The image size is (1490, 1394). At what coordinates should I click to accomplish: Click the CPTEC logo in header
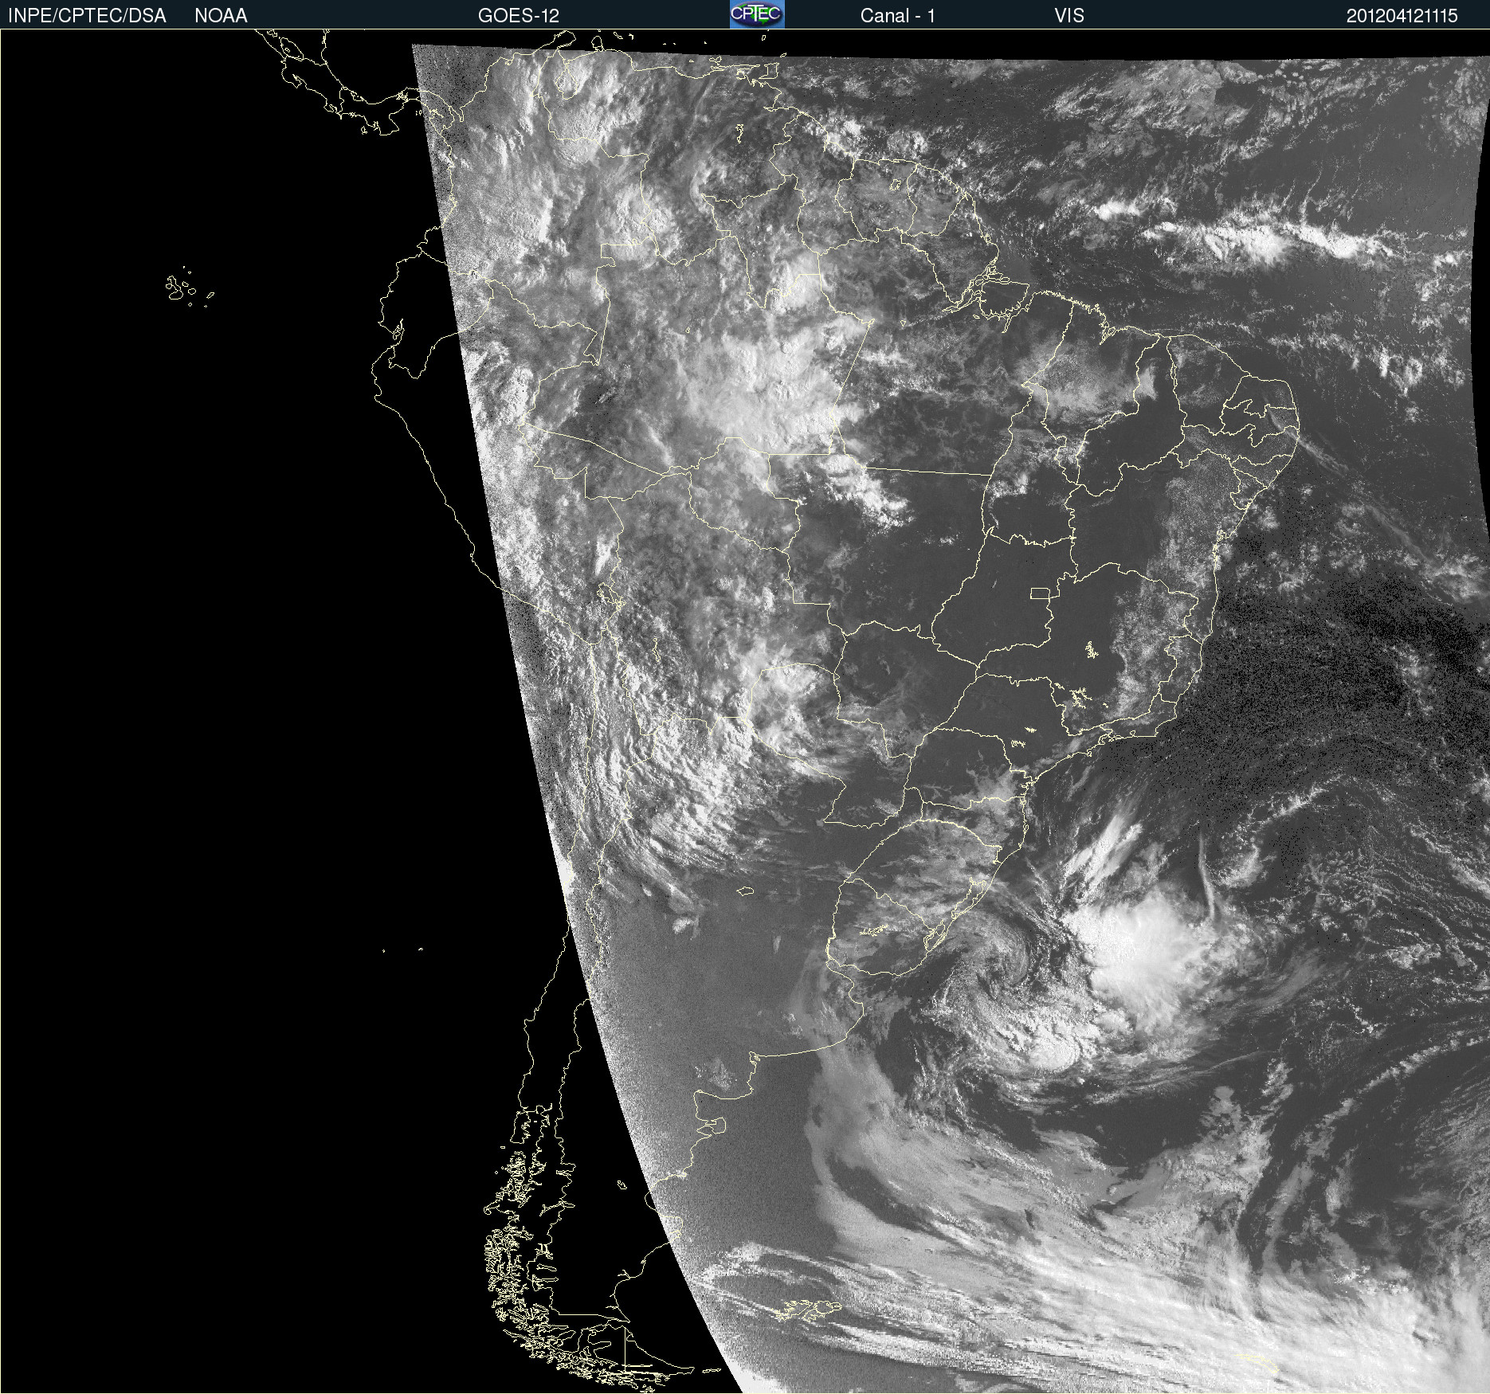(x=757, y=14)
